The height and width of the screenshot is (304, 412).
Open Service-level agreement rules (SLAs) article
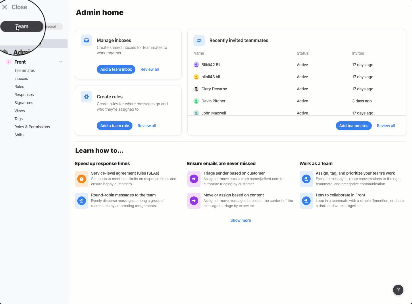[x=125, y=173]
